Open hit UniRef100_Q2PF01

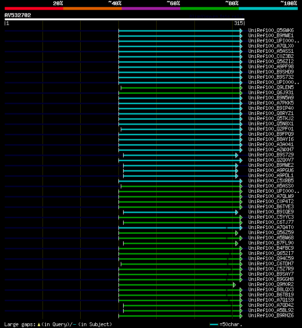point(271,129)
